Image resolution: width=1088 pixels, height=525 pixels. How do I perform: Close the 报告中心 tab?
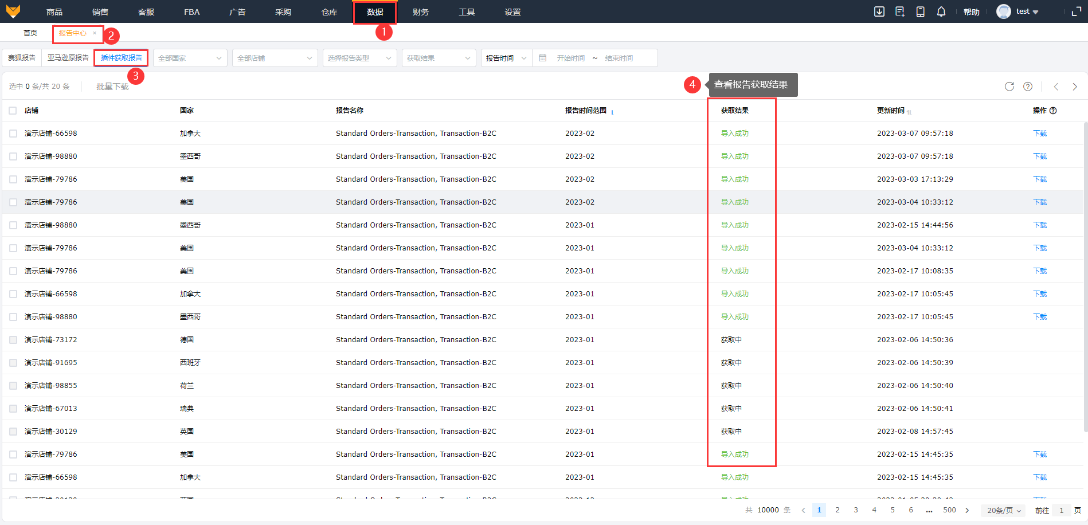95,33
